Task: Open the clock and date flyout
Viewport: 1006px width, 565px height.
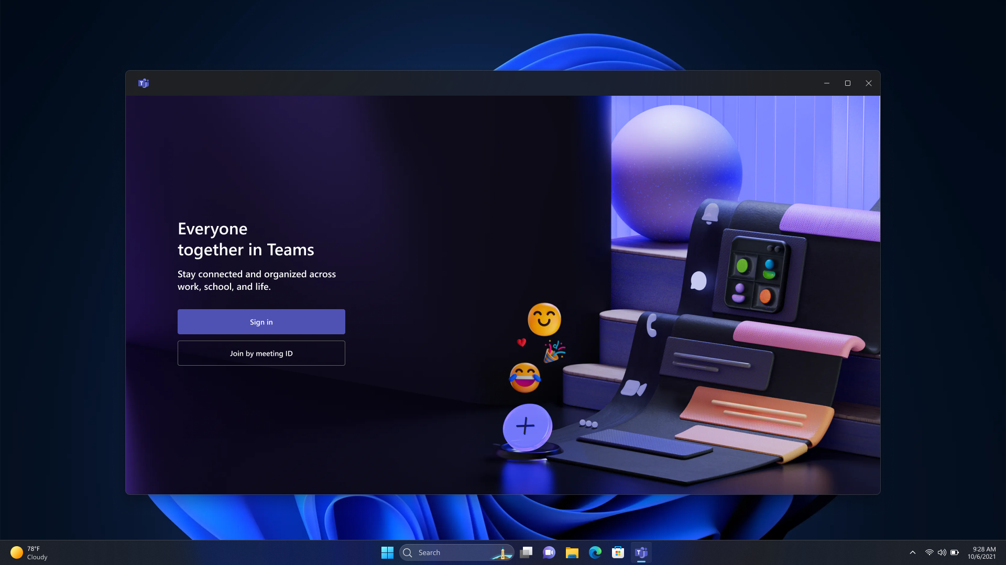Action: pos(982,552)
